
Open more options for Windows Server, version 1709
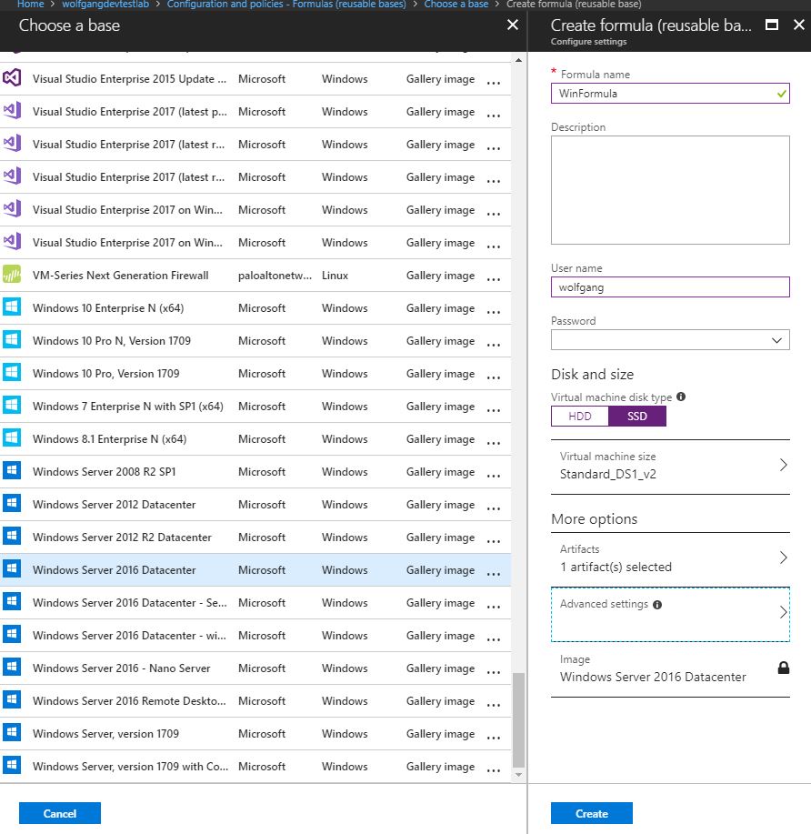[x=494, y=738]
